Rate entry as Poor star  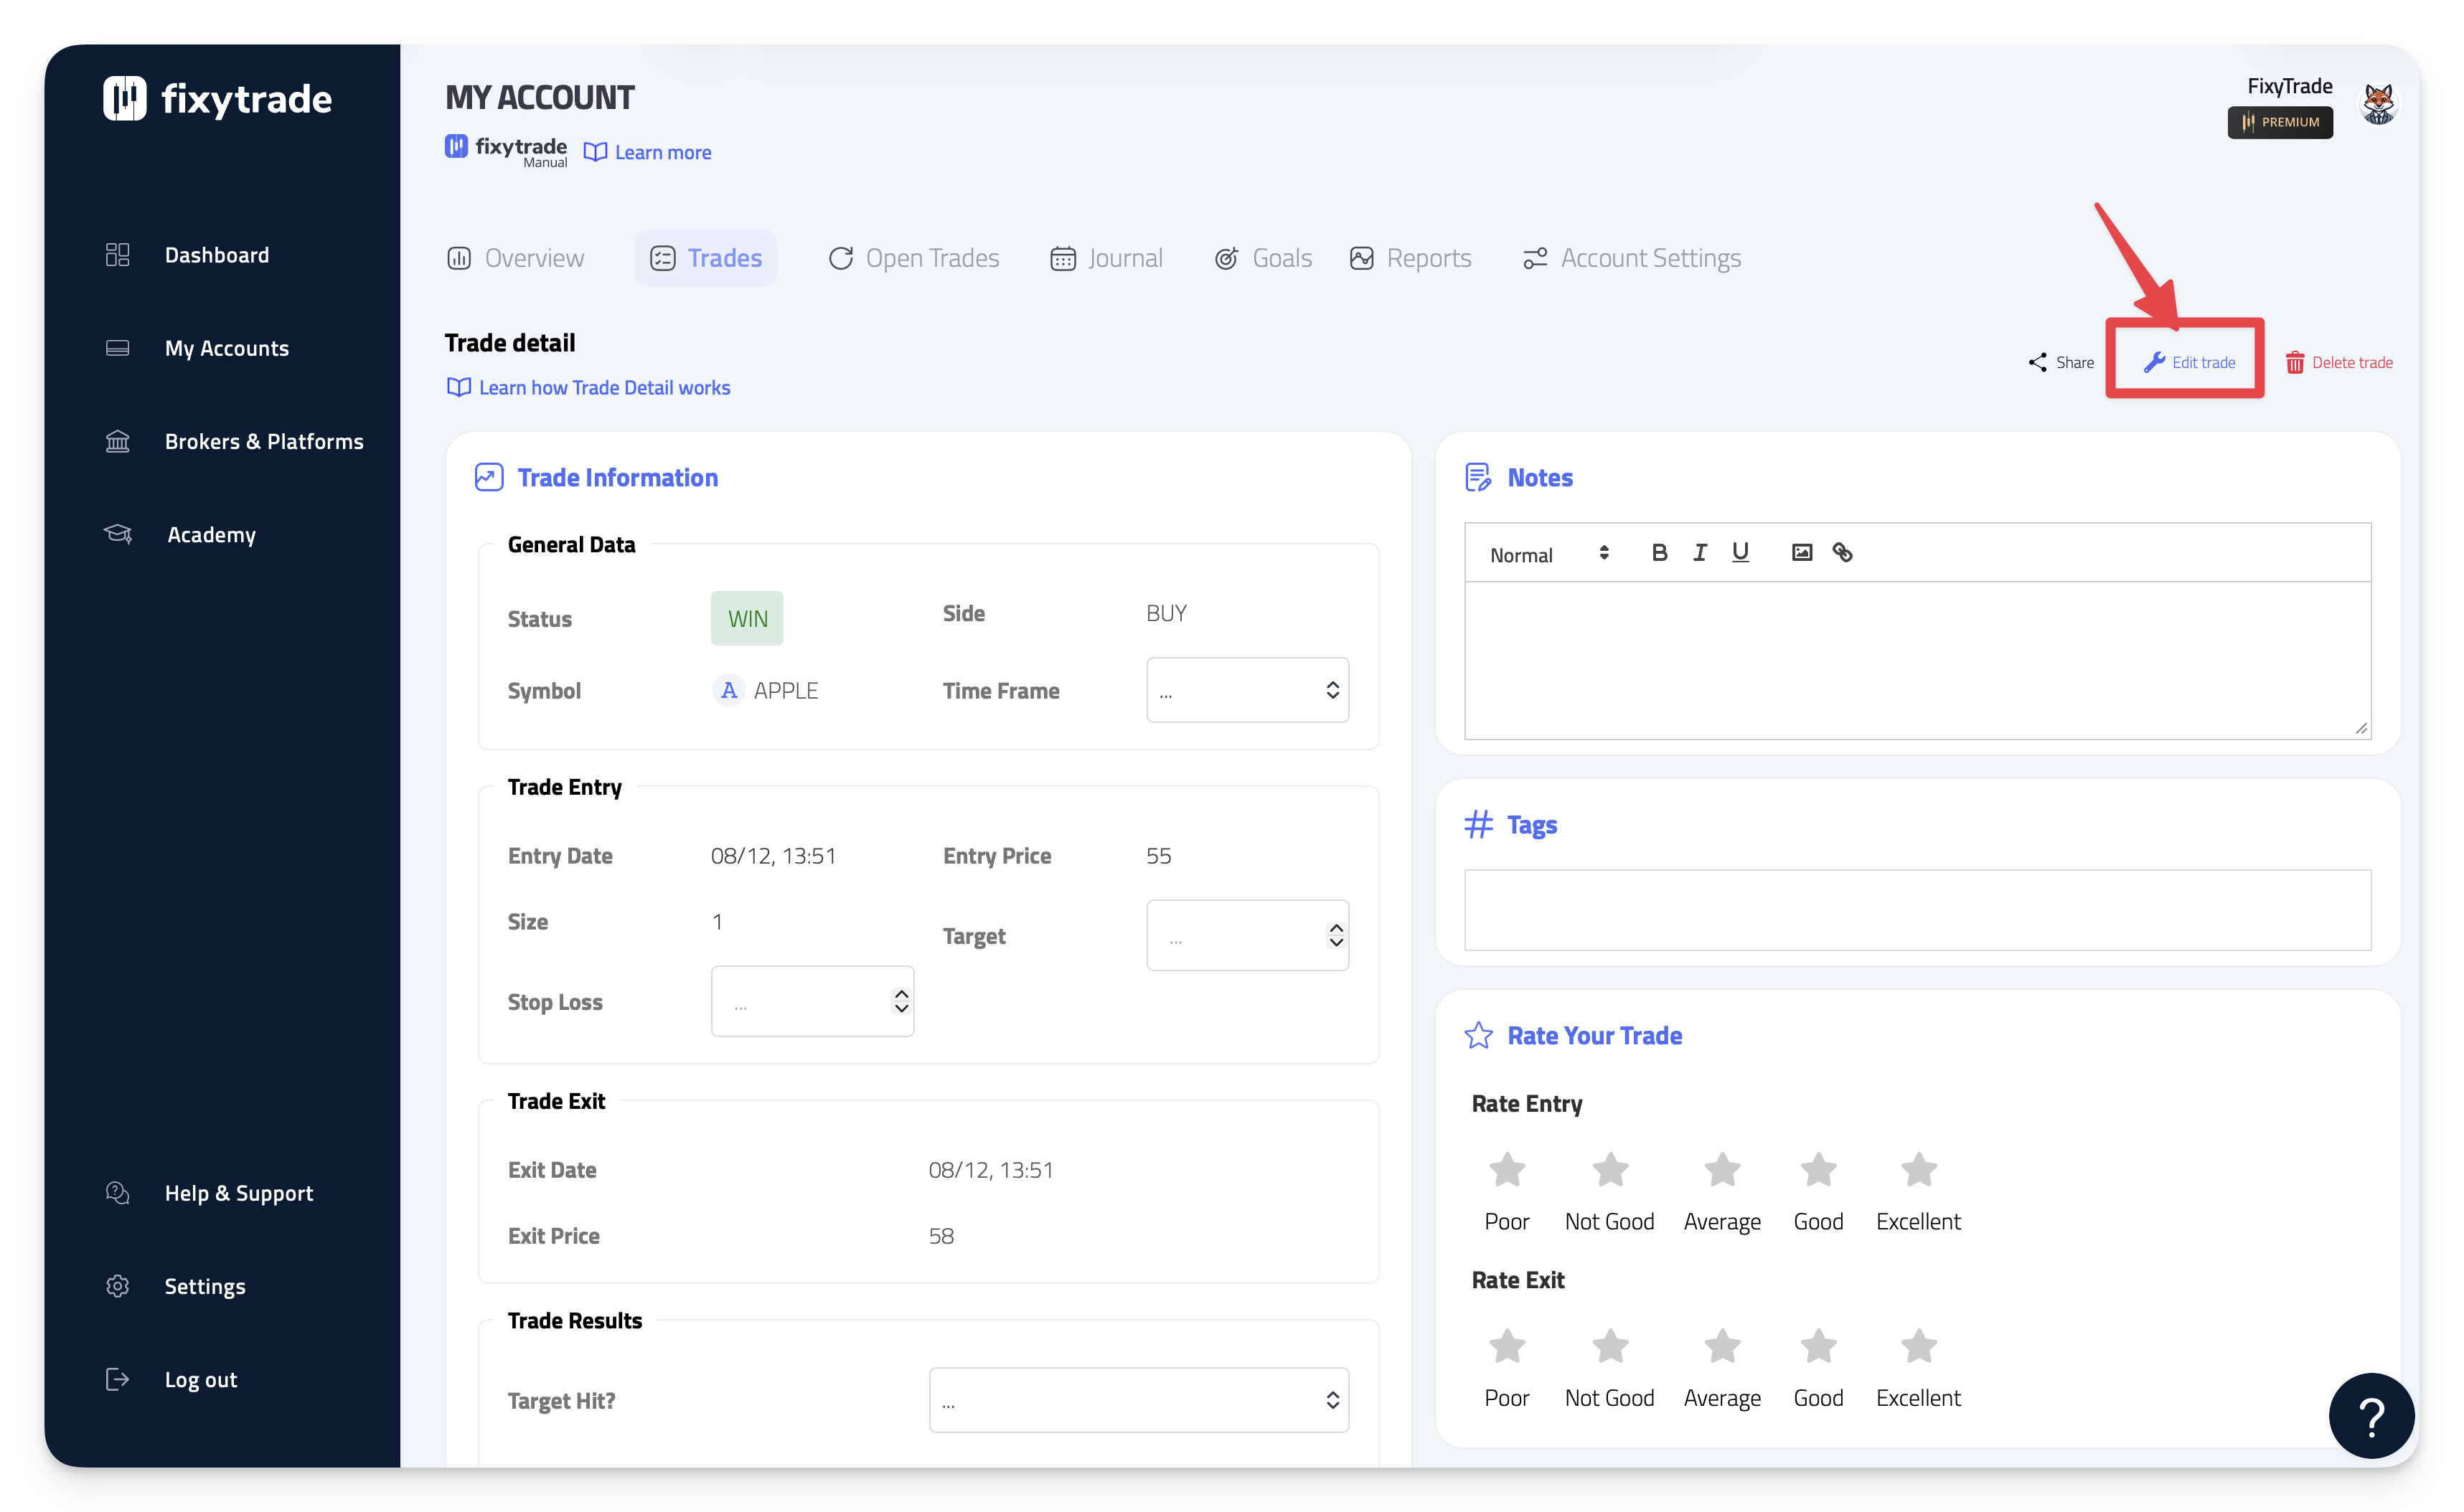pos(1507,1170)
